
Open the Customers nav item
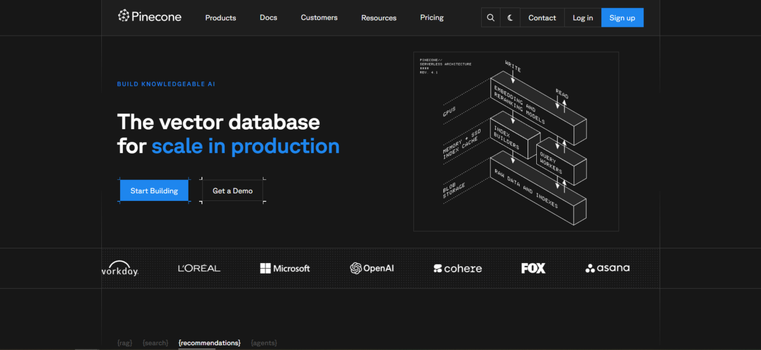point(319,18)
